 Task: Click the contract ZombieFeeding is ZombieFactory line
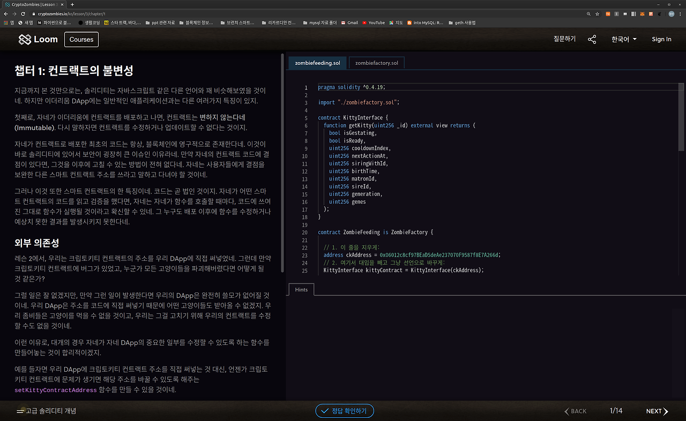click(x=375, y=232)
